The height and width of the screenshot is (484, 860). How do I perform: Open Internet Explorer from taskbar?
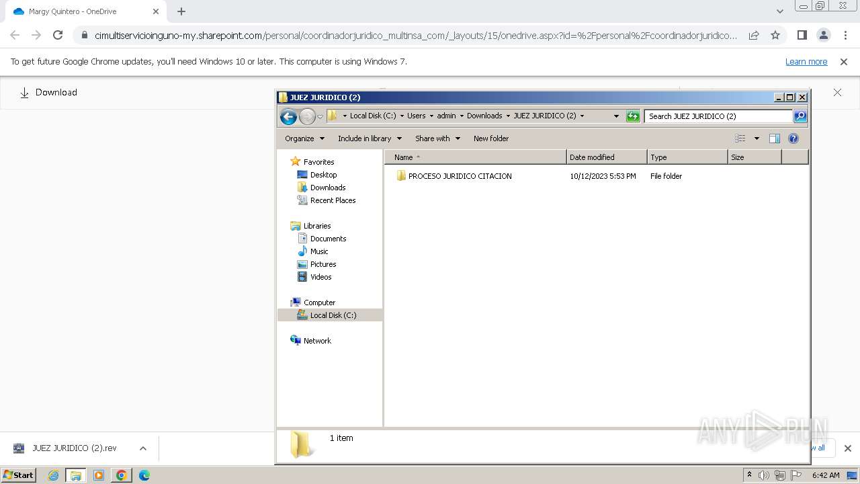[x=54, y=475]
